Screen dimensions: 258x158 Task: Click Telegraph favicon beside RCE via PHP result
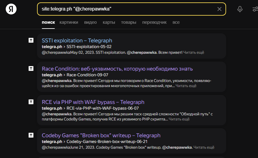[x=31, y=102]
